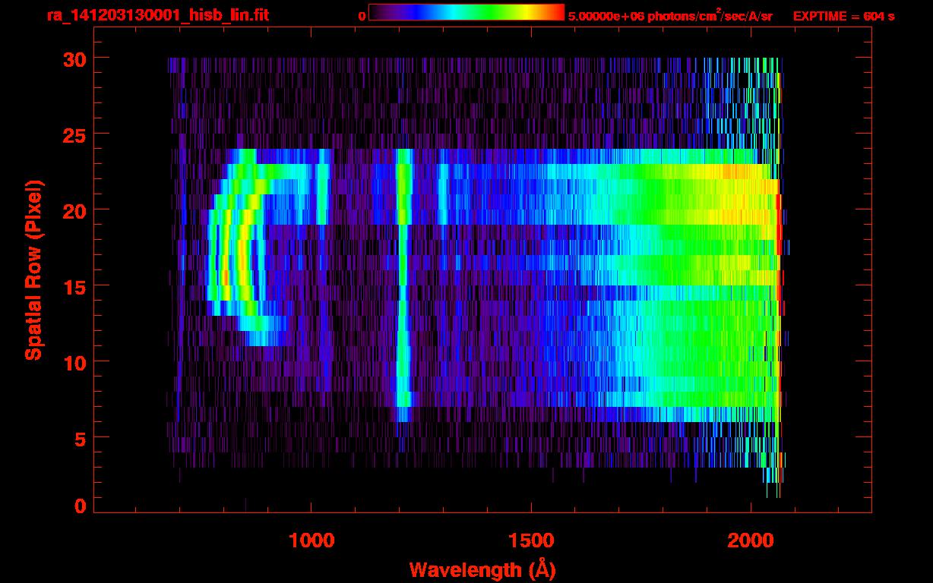Click the y-axis tick label 10
The height and width of the screenshot is (583, 933).
pos(73,362)
